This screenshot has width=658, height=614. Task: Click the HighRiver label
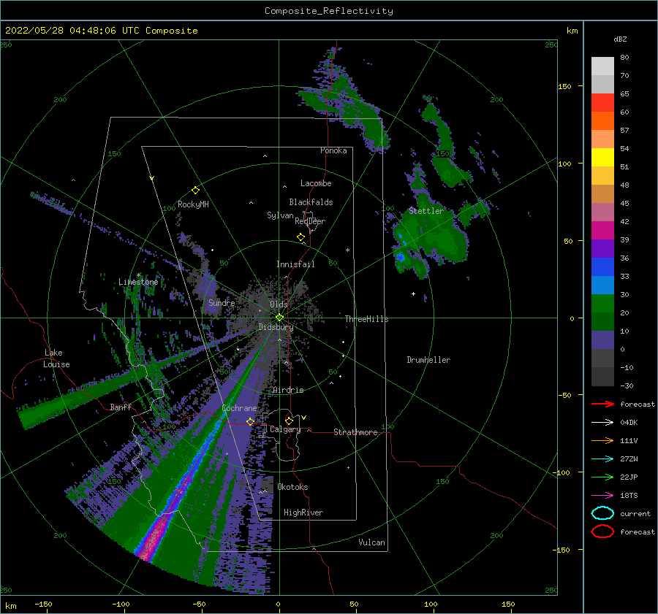[303, 513]
